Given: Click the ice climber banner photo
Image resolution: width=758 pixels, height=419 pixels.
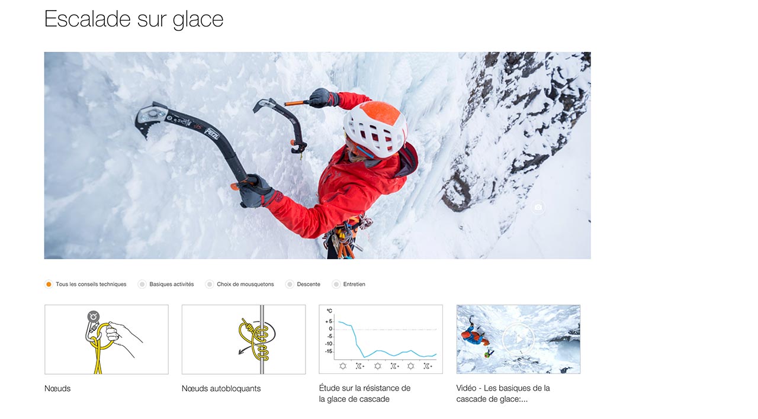Looking at the screenshot, I should tap(317, 156).
